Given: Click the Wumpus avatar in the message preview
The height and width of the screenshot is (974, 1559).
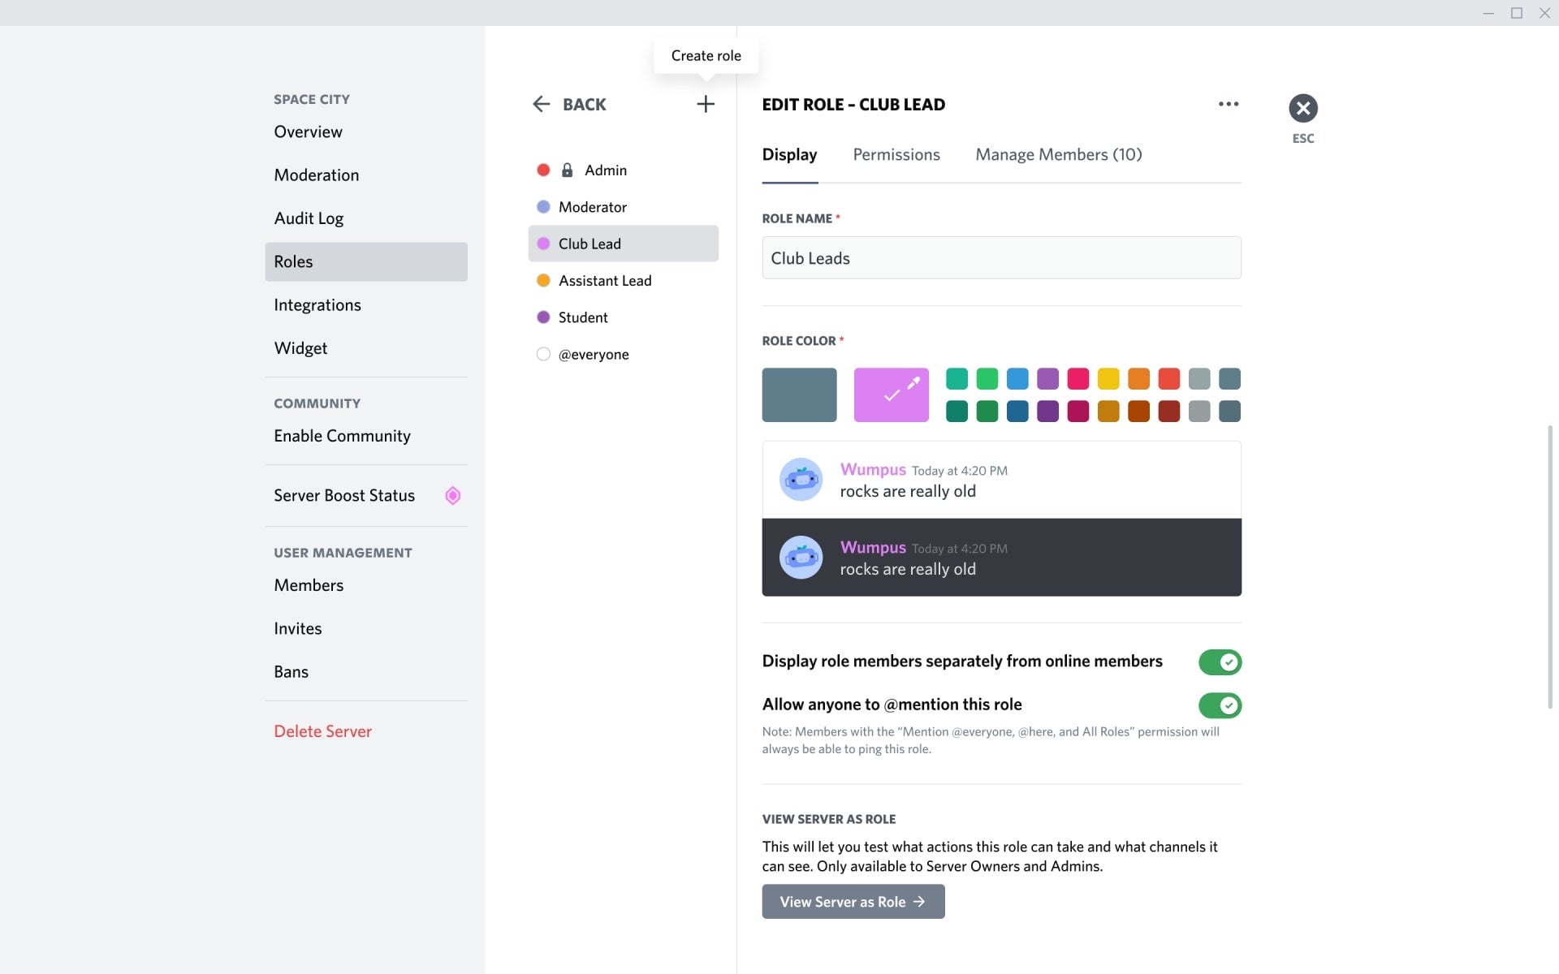Looking at the screenshot, I should pyautogui.click(x=801, y=479).
